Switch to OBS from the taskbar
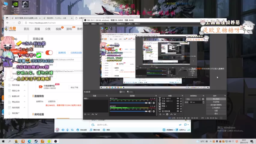This screenshot has width=256, height=144. [55, 141]
